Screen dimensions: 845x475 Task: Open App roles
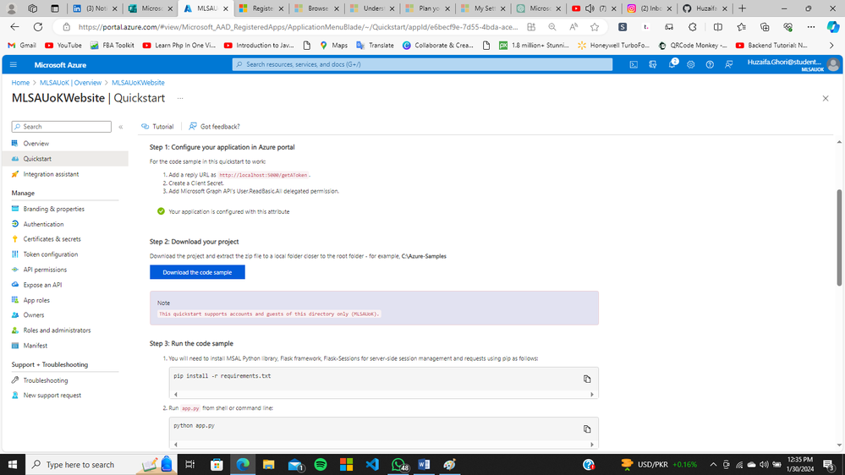tap(36, 300)
